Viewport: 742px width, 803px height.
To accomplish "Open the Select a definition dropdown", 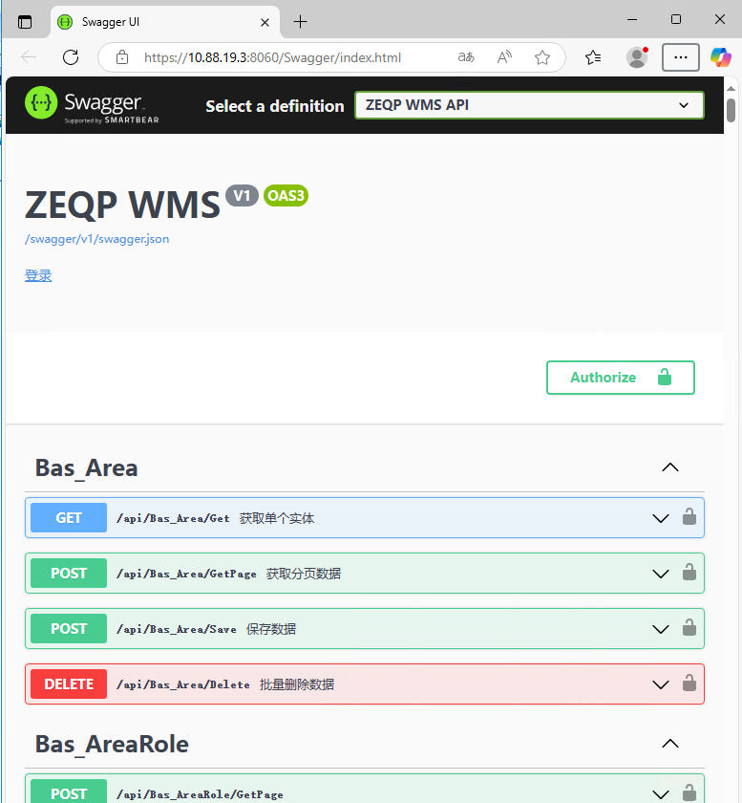I will click(529, 105).
